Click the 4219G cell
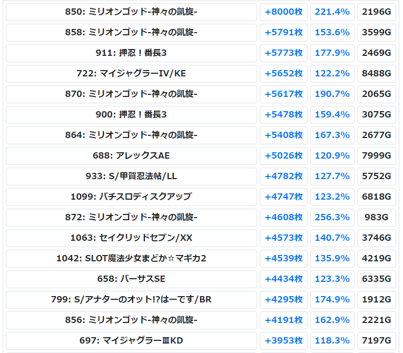 (x=377, y=259)
